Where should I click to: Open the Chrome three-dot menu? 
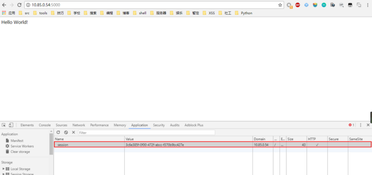coord(368,5)
